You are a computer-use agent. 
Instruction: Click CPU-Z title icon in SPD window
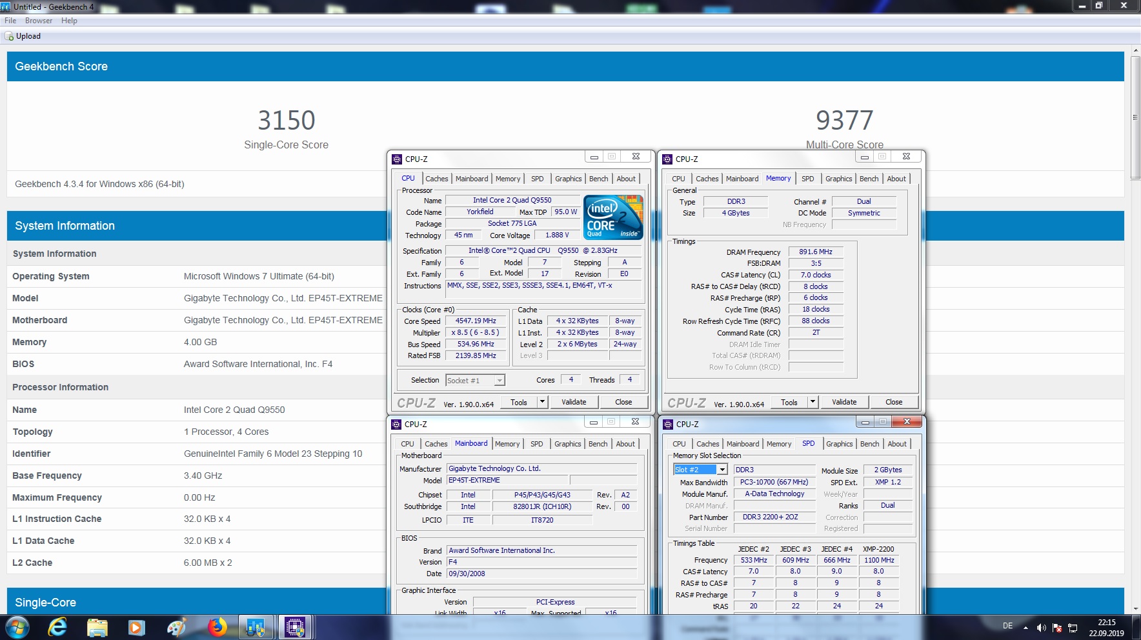(668, 424)
